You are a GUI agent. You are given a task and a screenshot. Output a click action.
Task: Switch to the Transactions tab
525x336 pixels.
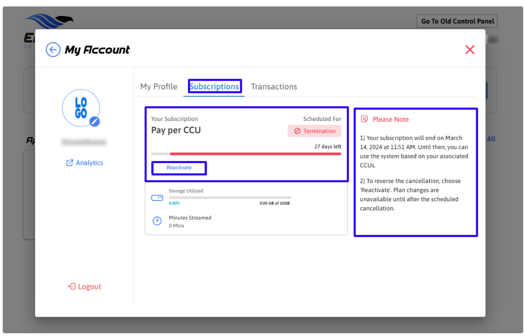tap(274, 87)
